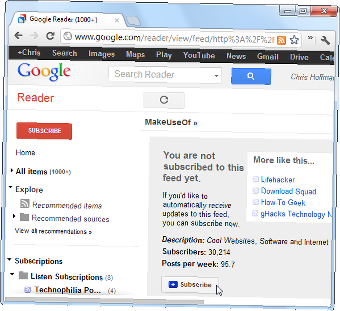This screenshot has height=311, width=340.
Task: Open Maps in the Google bar
Action: click(x=135, y=55)
